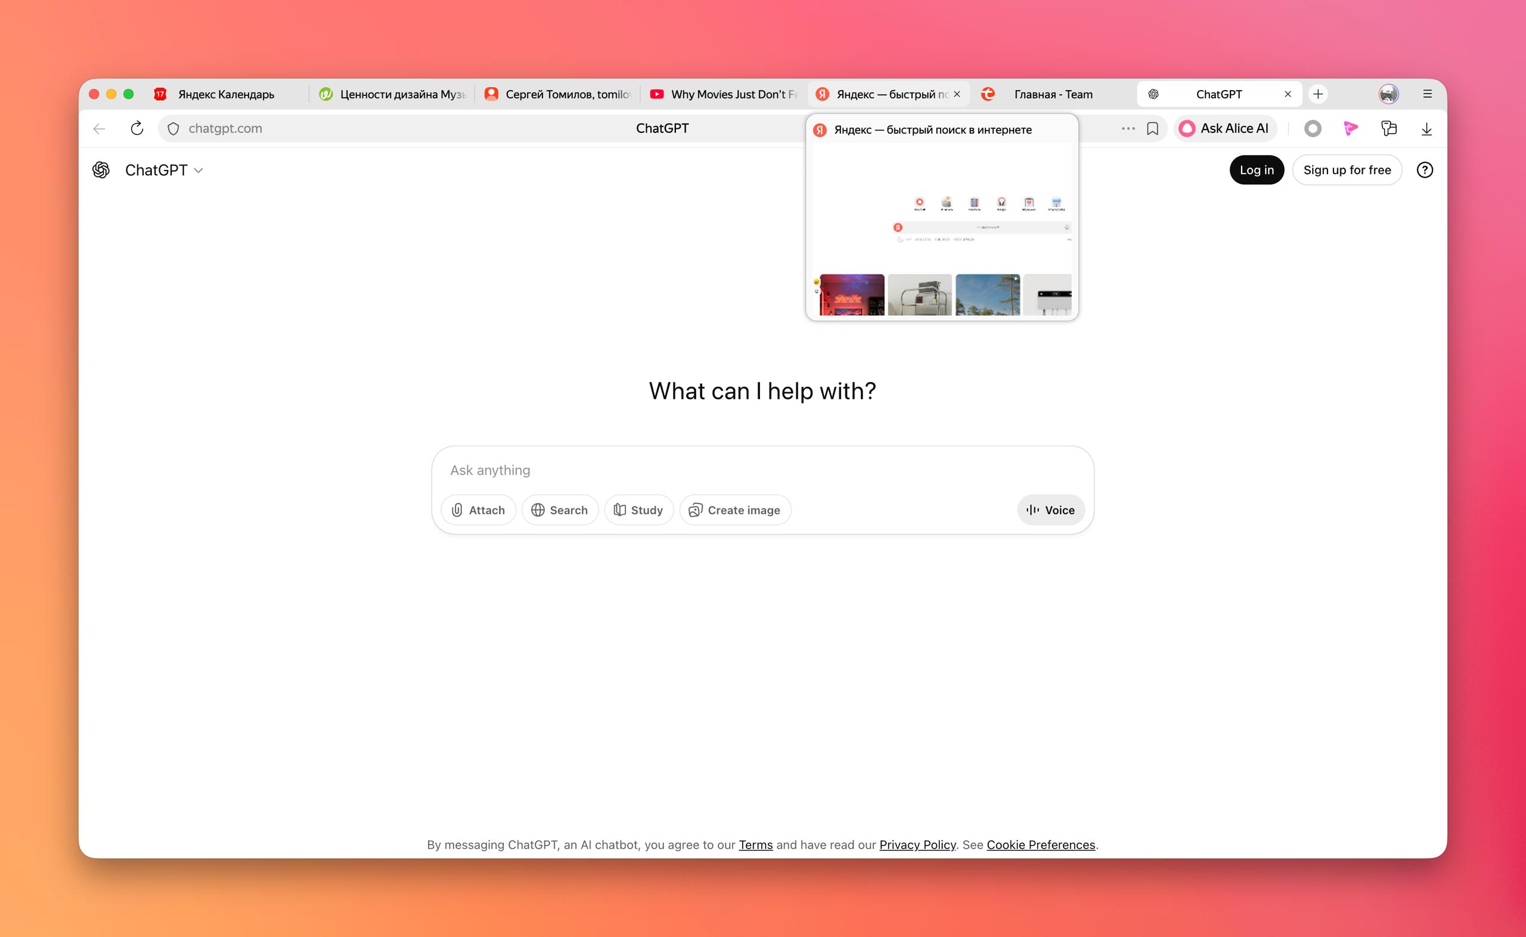This screenshot has width=1526, height=937.
Task: Click the Яндекс tab preview thumbnail
Action: (x=942, y=229)
